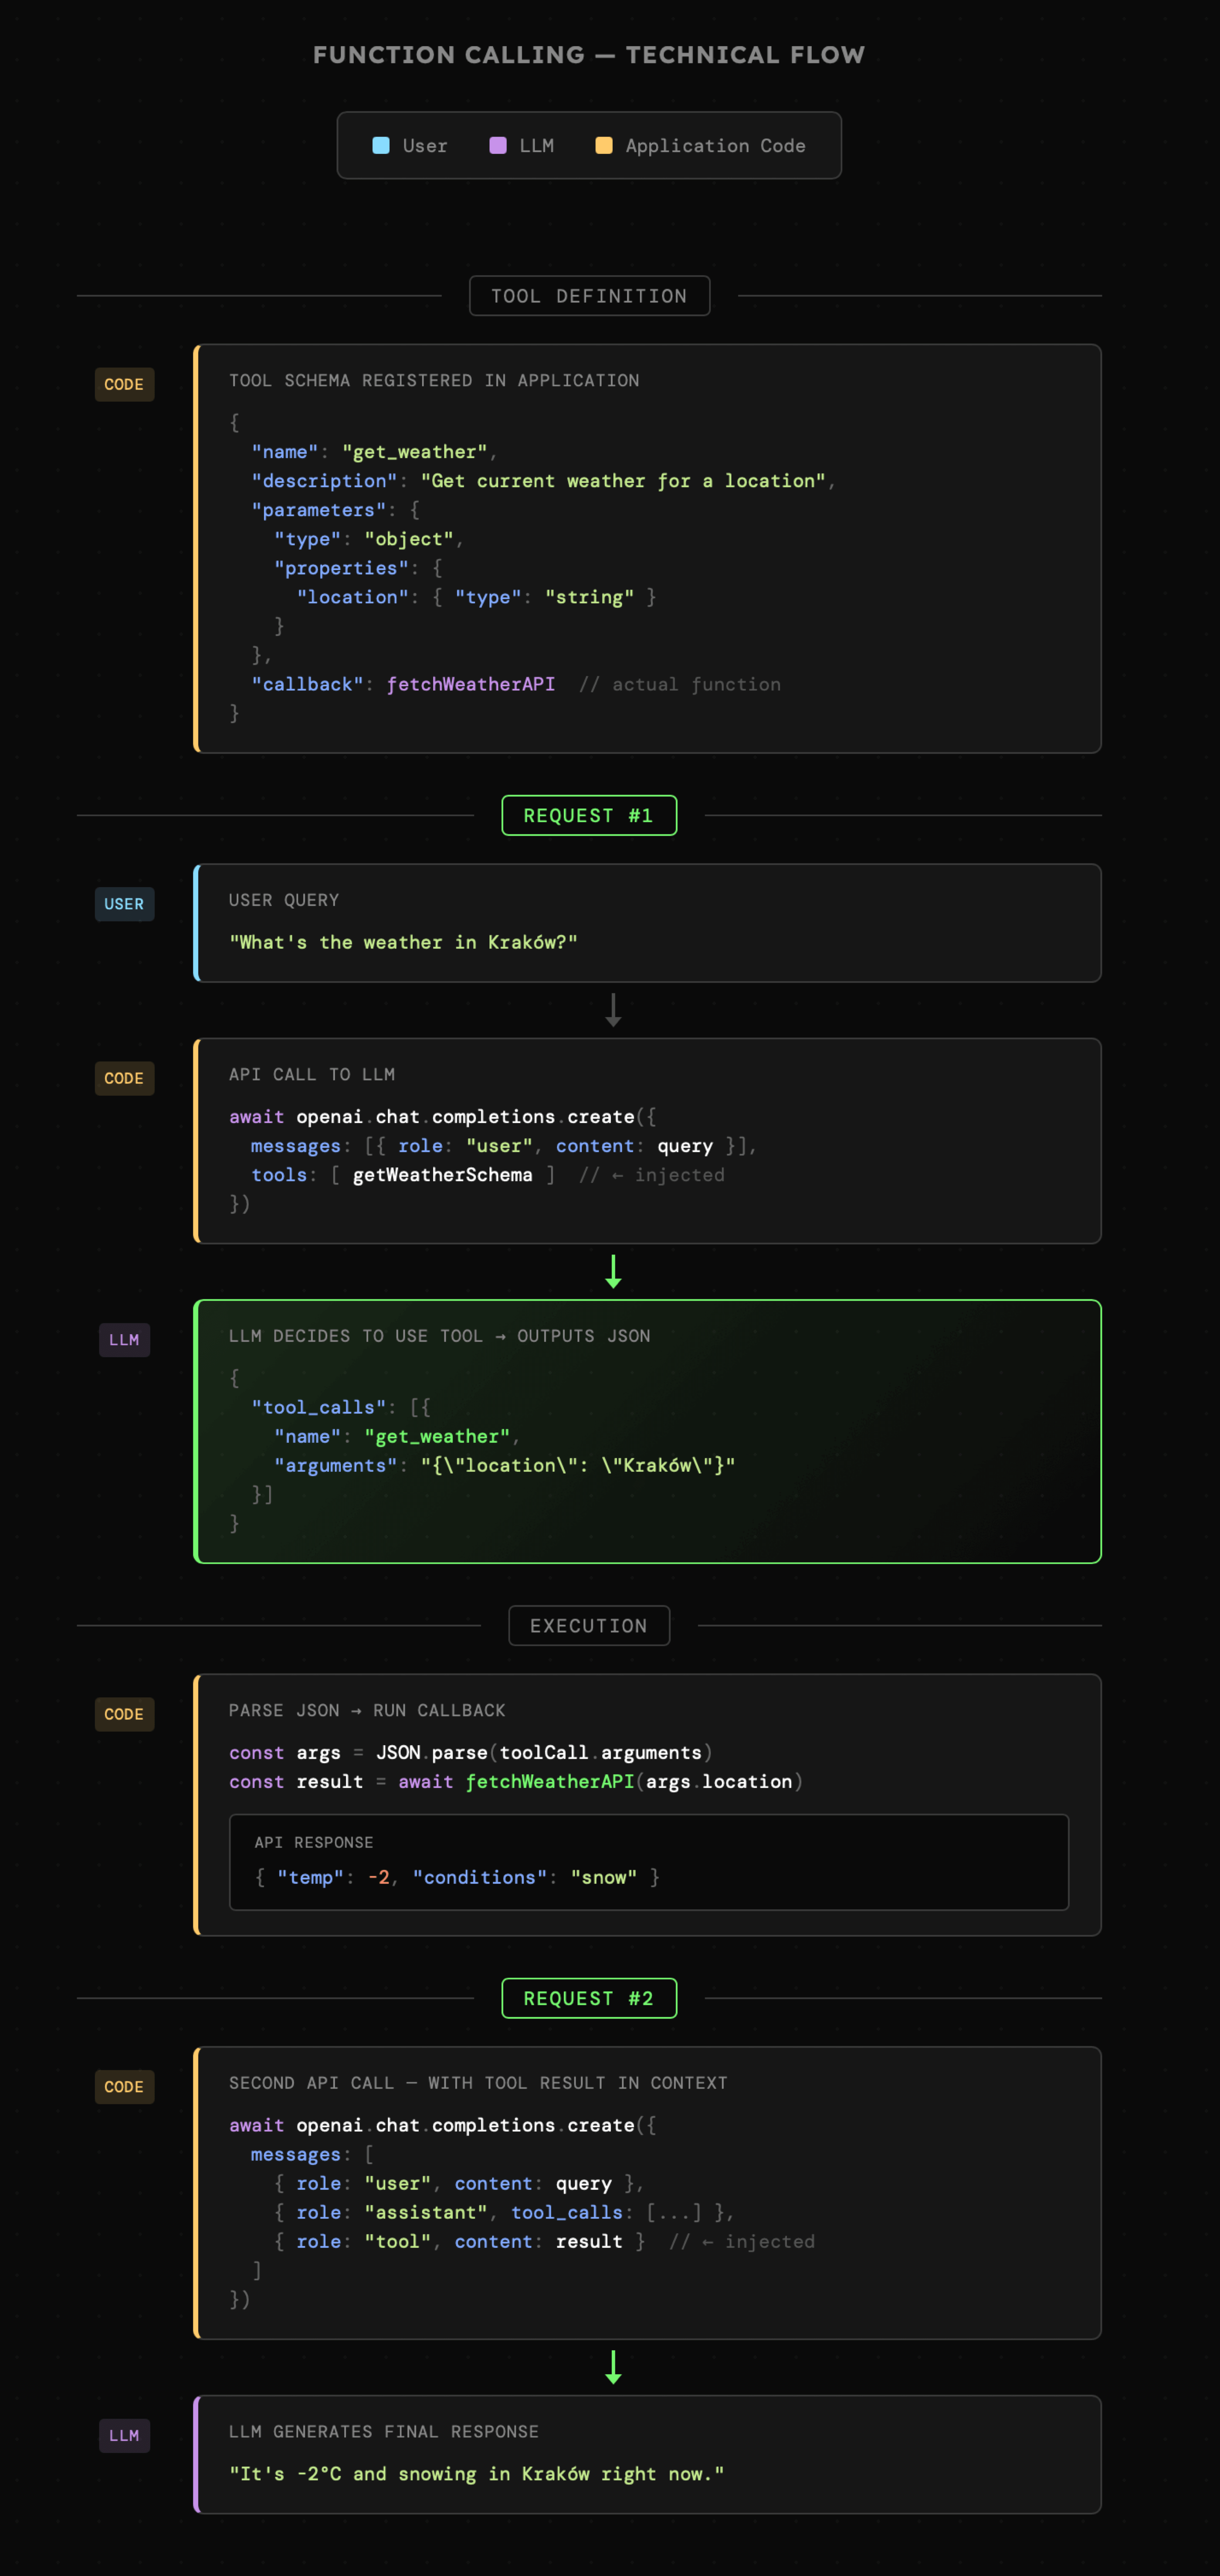1220x2576 pixels.
Task: Select the REQUEST #1 section label
Action: click(x=589, y=816)
